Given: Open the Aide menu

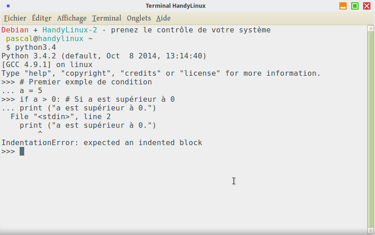Looking at the screenshot, I should click(163, 18).
